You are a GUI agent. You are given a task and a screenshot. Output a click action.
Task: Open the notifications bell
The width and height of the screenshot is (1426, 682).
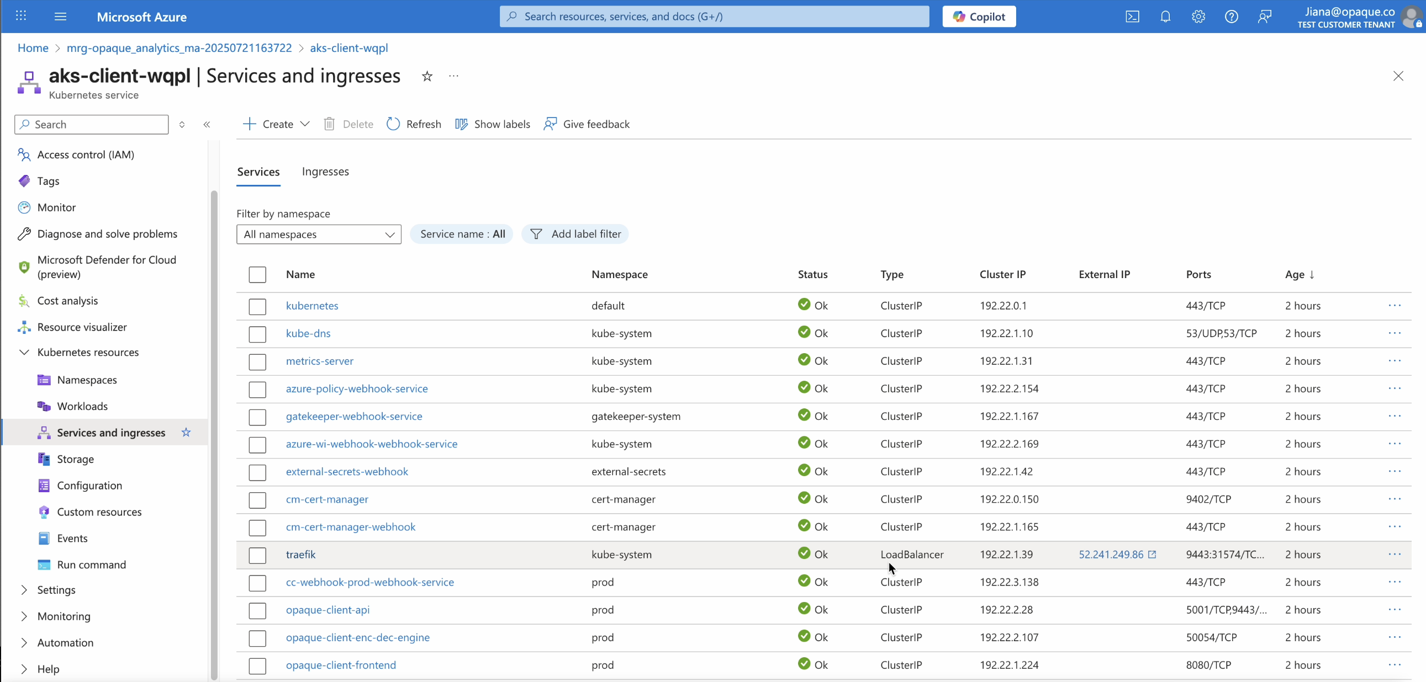(1165, 17)
